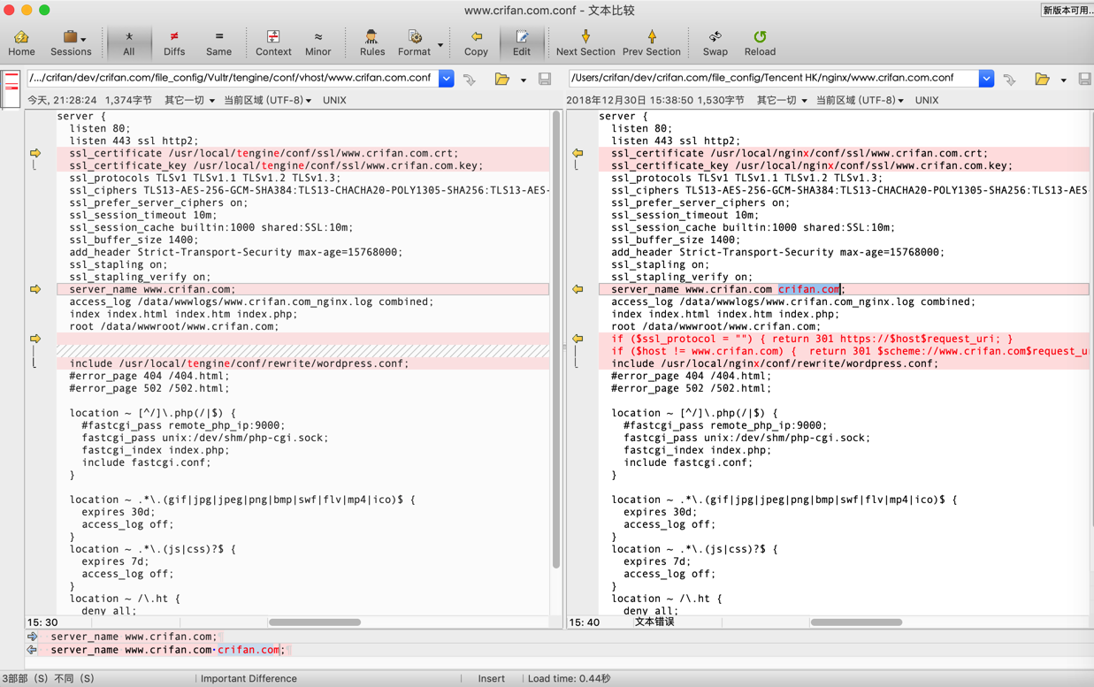The width and height of the screenshot is (1094, 687).
Task: Open the left encoding (UTF-8) dropdown
Action: click(x=267, y=101)
